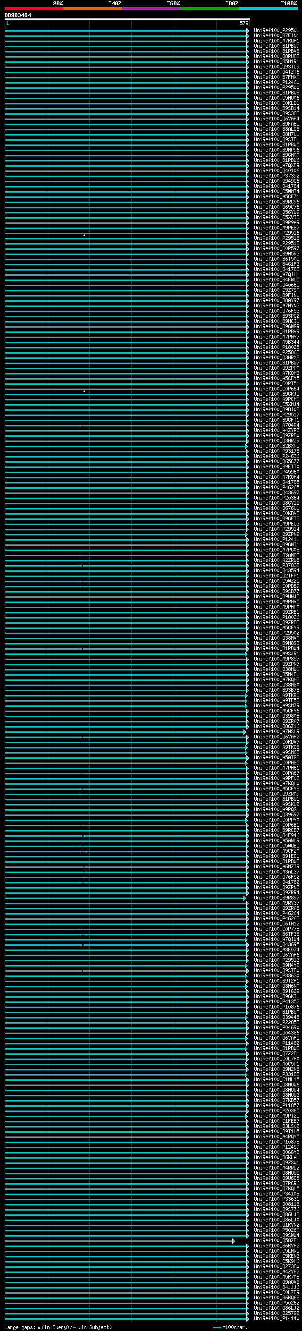302x1331 pixels.
Task: Click query end position 579
Action: point(243,23)
